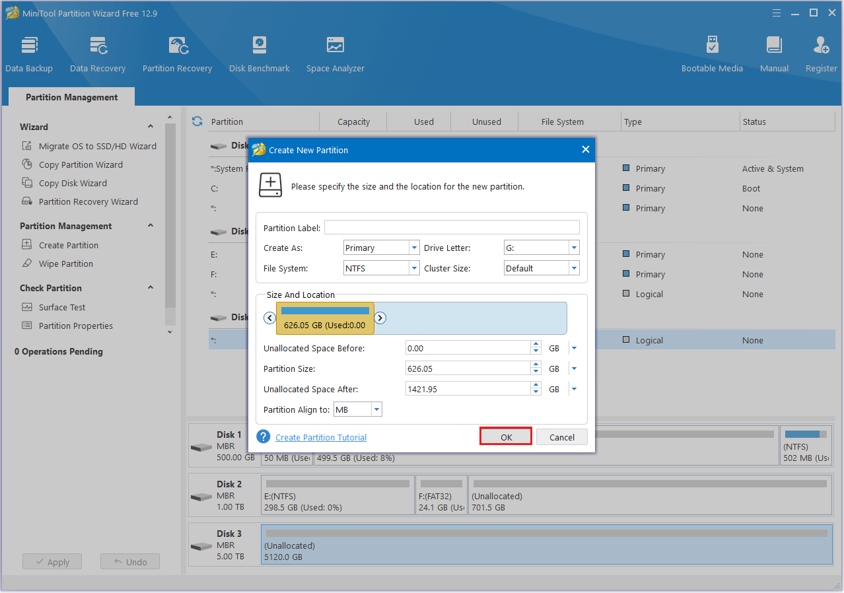Collapse the Wizard section

(151, 126)
